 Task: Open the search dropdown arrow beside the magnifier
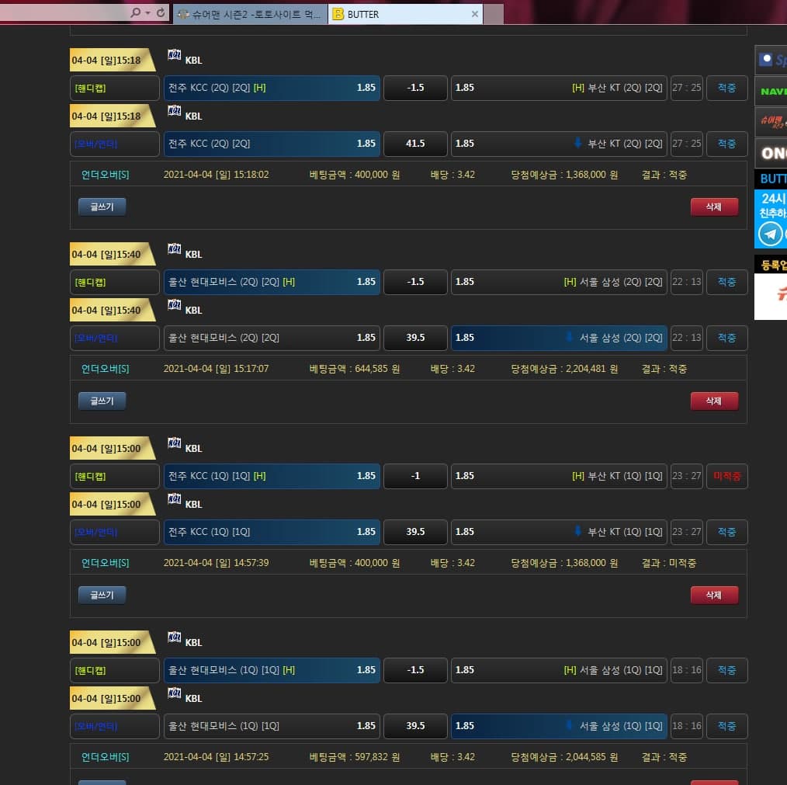147,13
